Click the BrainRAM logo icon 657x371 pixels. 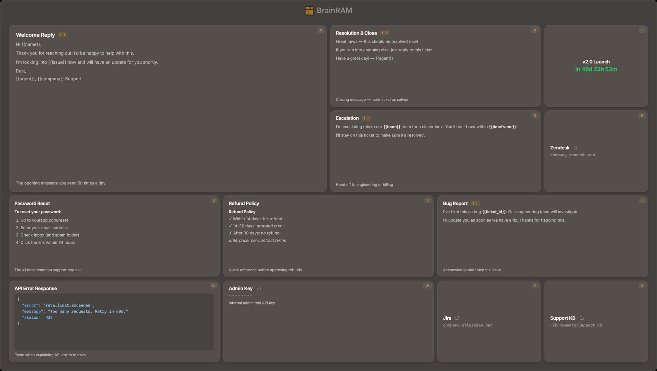point(309,11)
